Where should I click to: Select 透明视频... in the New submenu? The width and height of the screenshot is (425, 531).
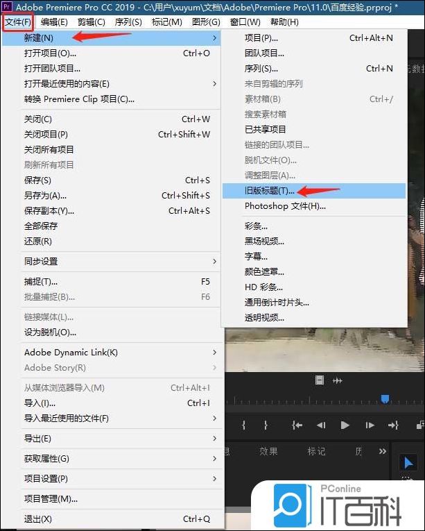click(314, 318)
